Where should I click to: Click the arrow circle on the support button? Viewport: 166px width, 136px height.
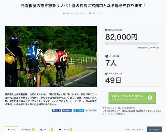pyautogui.click(x=150, y=98)
